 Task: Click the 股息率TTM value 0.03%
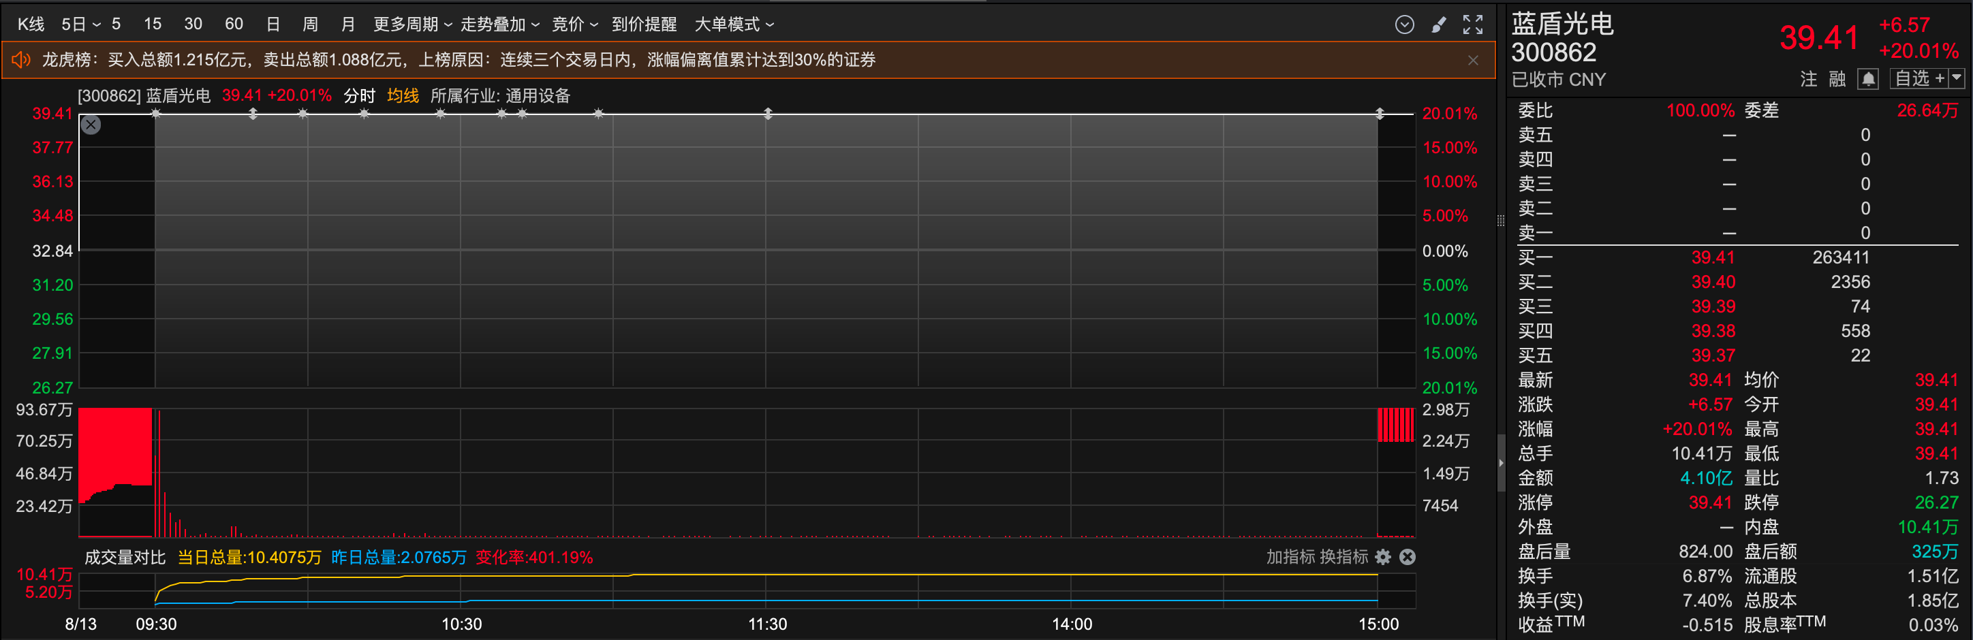click(x=1933, y=625)
